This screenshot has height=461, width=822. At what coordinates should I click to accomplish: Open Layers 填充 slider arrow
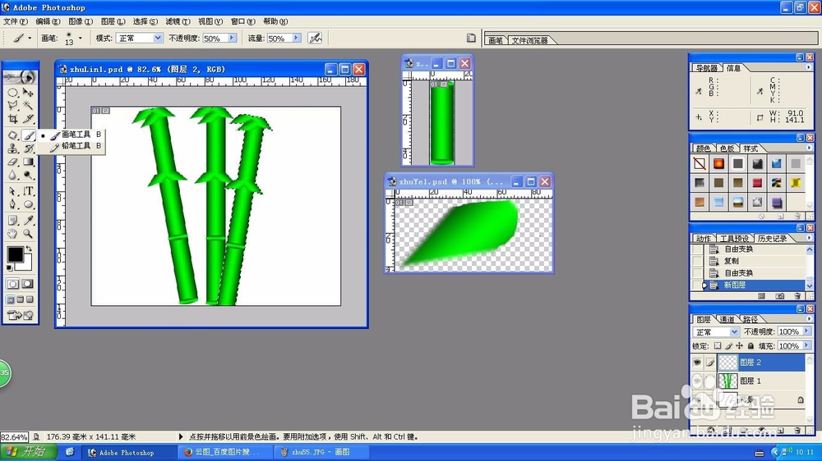pyautogui.click(x=806, y=345)
